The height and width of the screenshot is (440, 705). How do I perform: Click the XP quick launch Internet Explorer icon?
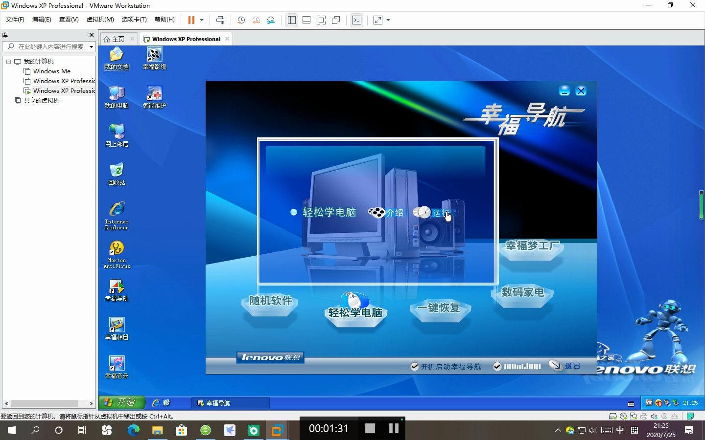[x=156, y=403]
